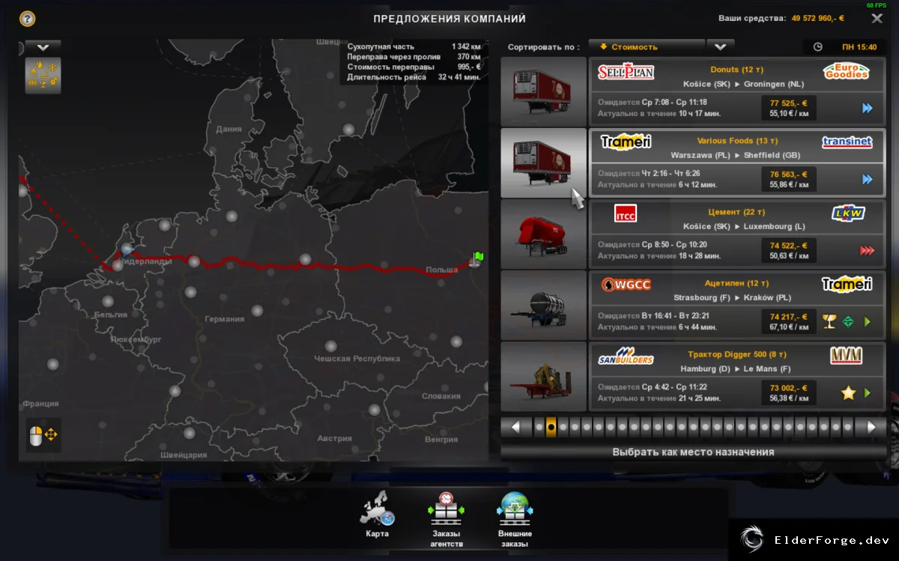
Task: Click the LKW company logo
Action: [x=848, y=213]
